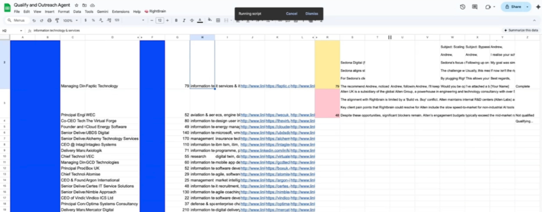Image resolution: width=542 pixels, height=212 pixels.
Task: Open the fill color picker
Action: tap(209, 20)
